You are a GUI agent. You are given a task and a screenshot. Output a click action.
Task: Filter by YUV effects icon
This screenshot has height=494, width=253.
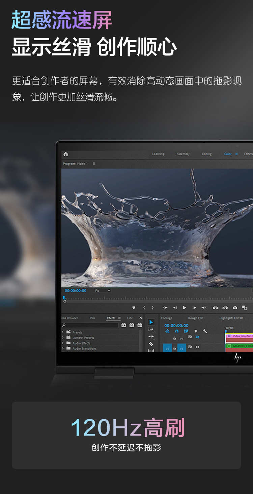coord(140,325)
